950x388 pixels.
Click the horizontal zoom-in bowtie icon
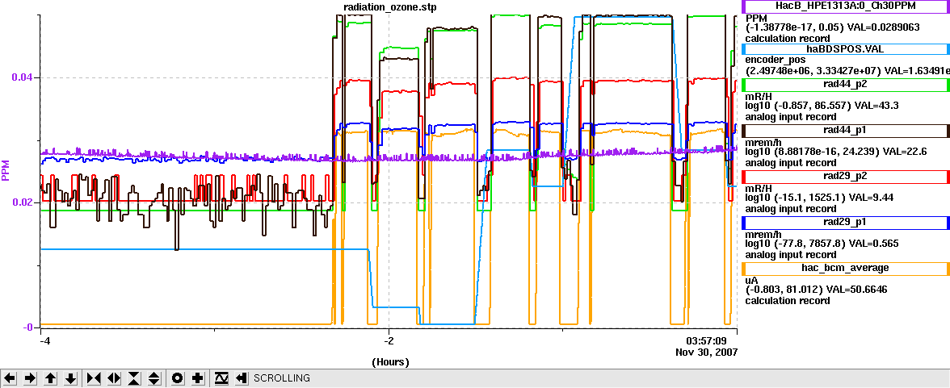coord(94,378)
